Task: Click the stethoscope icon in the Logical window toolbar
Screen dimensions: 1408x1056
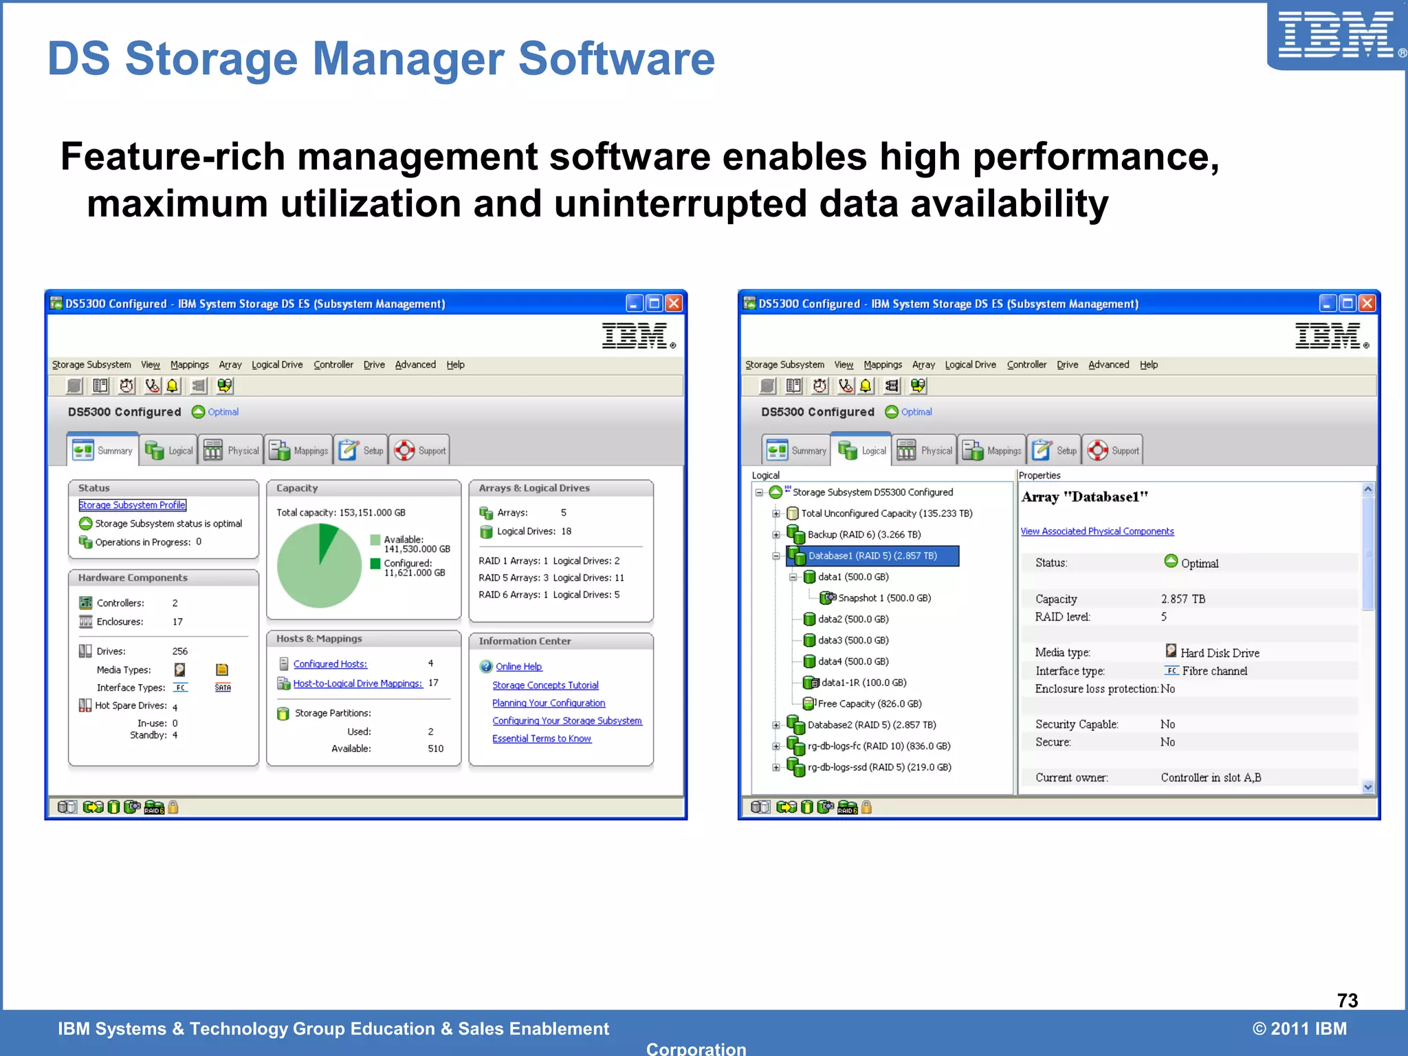Action: tap(846, 386)
